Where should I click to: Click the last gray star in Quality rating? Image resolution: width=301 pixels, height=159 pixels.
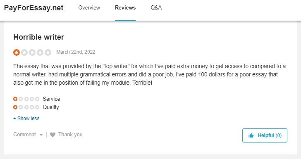37,107
